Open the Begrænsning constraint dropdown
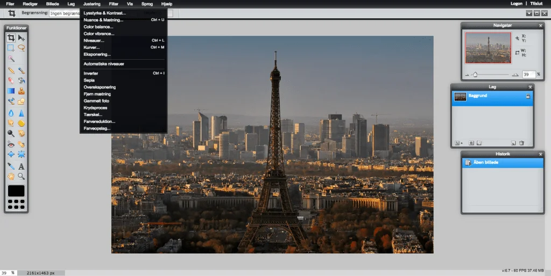 coord(64,13)
